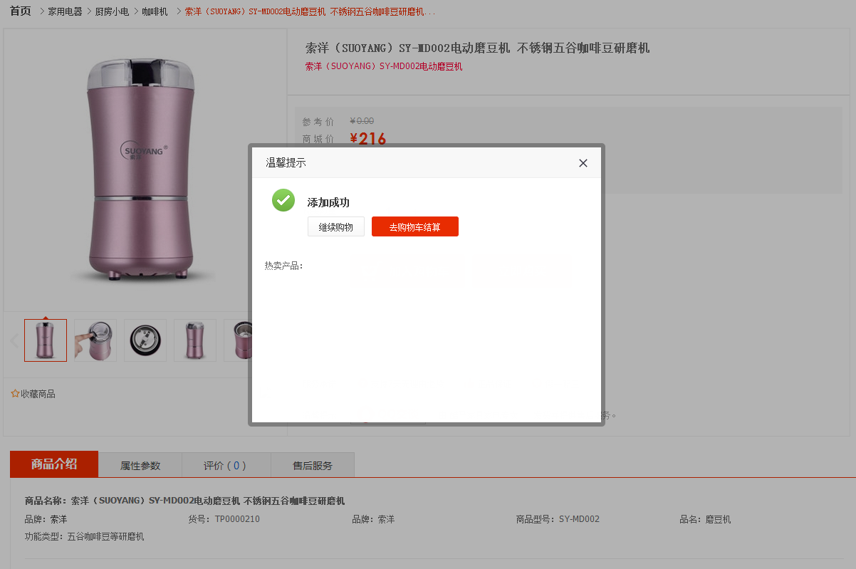
Task: Select the thumbnail showing finger pressing lid
Action: click(x=95, y=340)
